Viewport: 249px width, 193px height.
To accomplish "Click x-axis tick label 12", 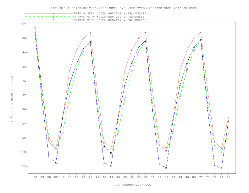I will coord(63,177).
